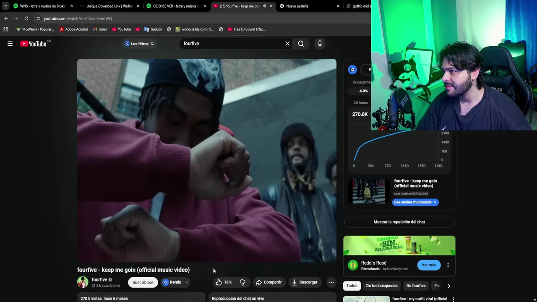Viewport: 537px width, 302px height.
Task: Download the video via Descargar
Action: click(305, 282)
